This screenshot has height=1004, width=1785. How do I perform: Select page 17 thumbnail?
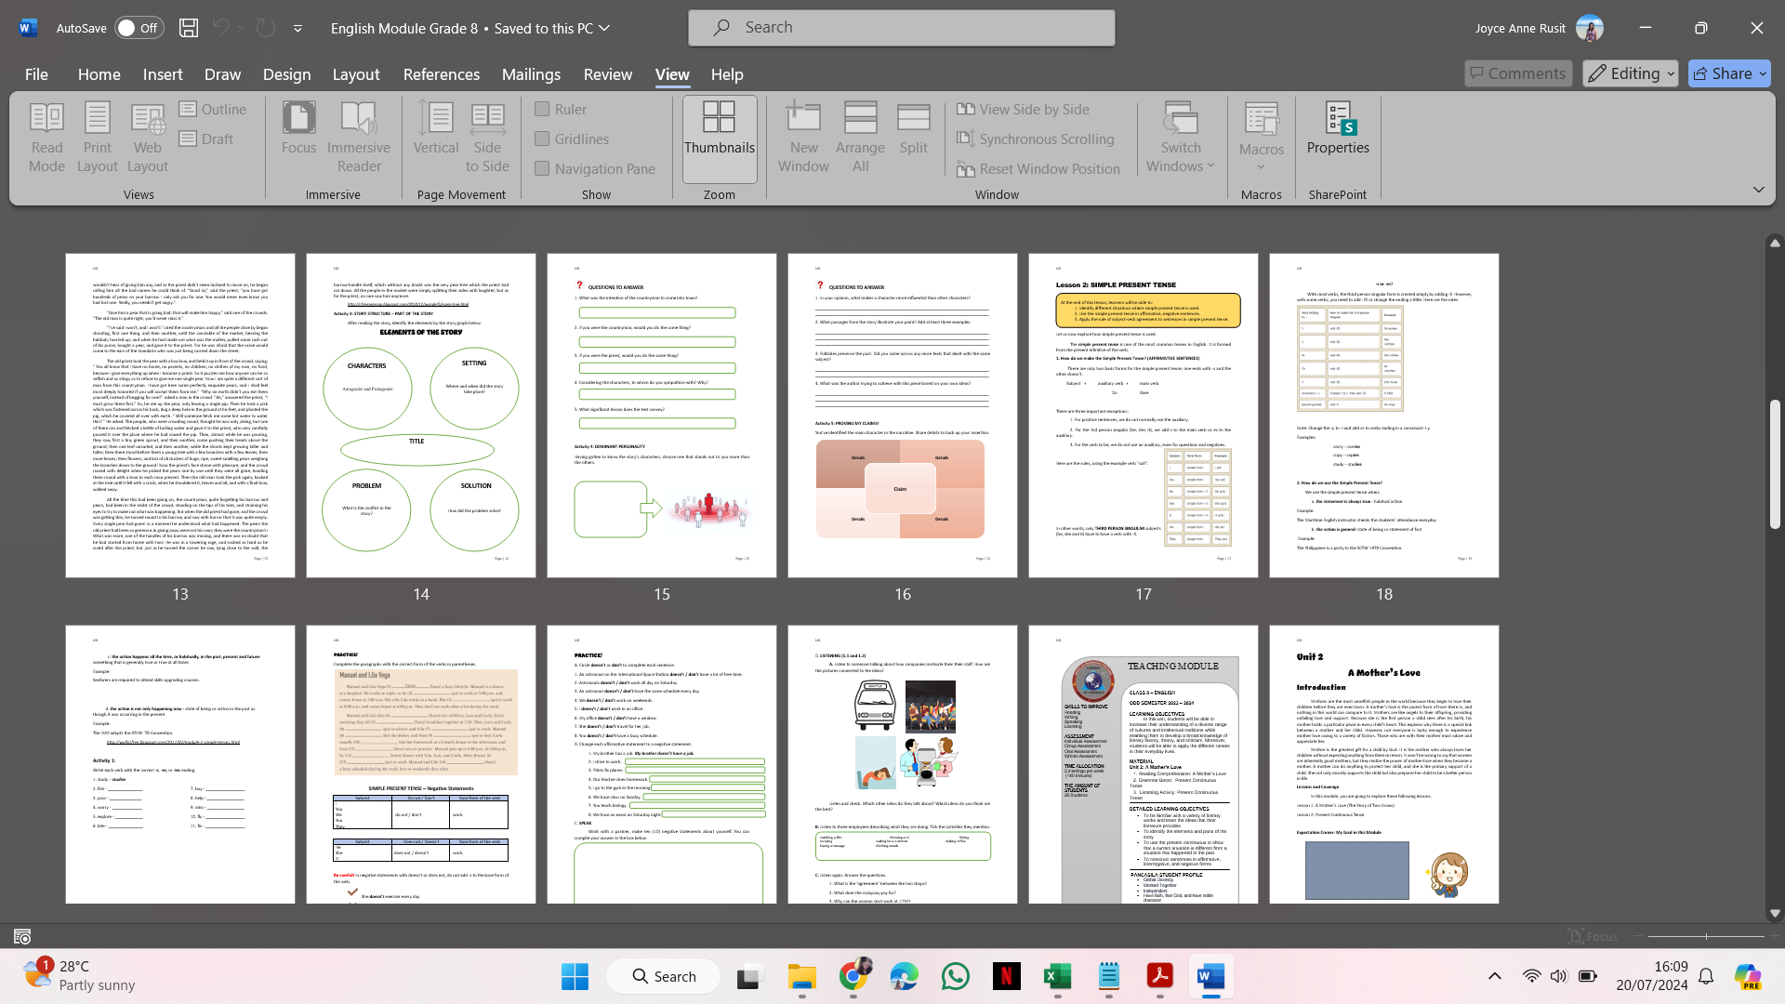1143,416
